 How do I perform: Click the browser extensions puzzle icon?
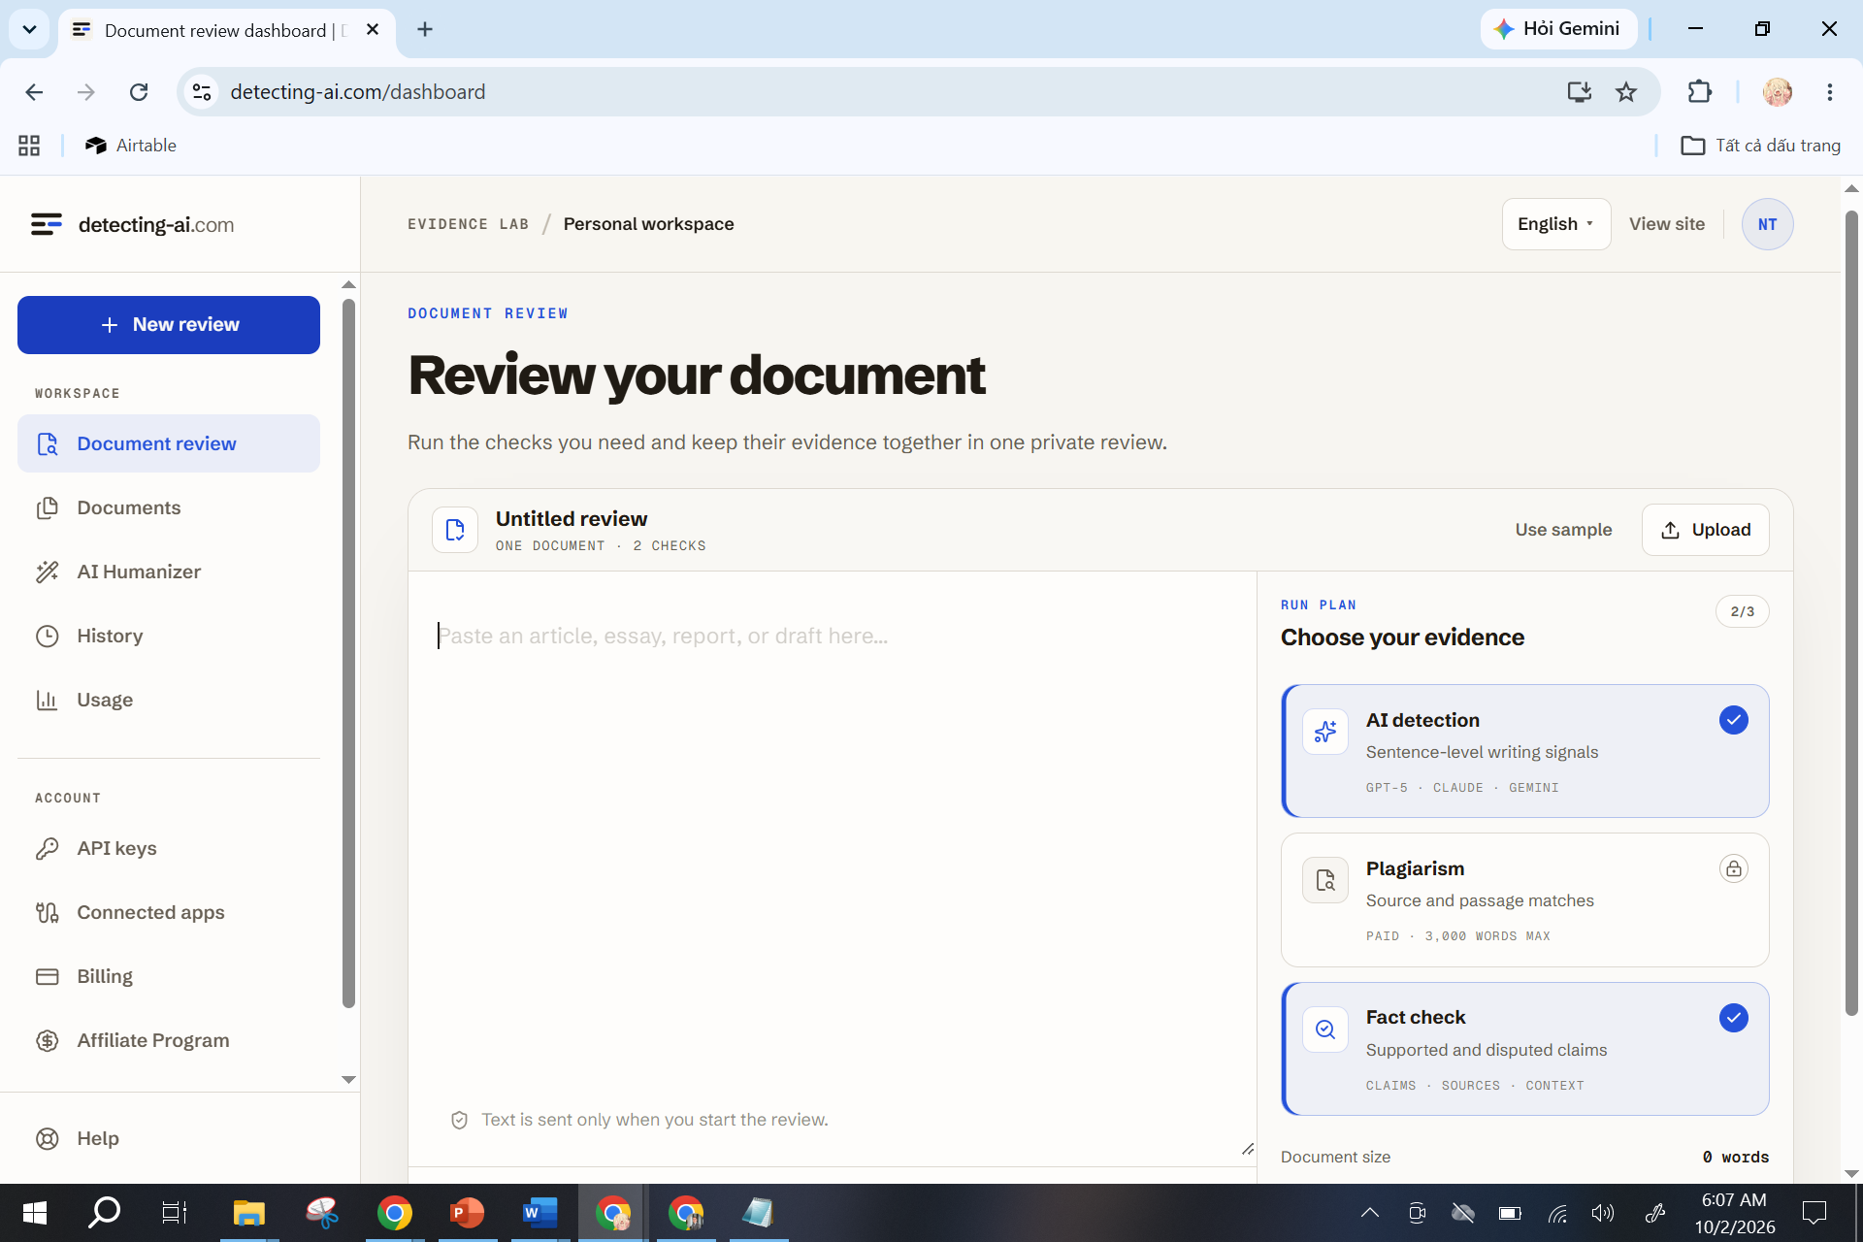(x=1699, y=92)
